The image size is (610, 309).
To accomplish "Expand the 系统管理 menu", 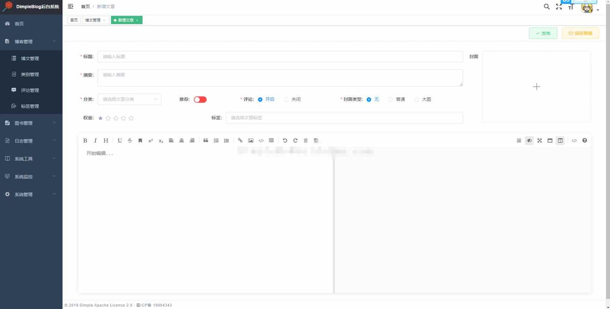I will point(31,194).
